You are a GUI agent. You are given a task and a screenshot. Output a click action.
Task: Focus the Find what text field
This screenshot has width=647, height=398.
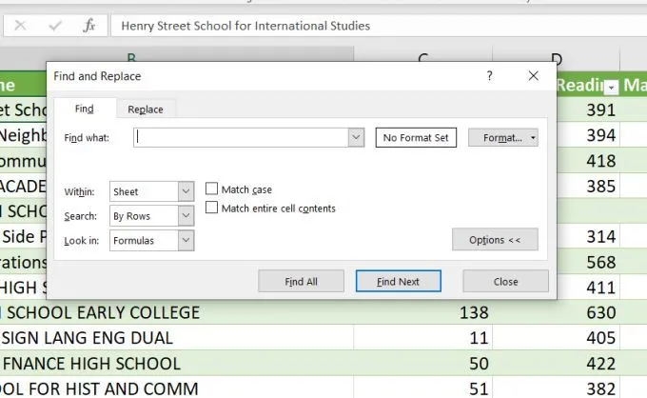241,137
